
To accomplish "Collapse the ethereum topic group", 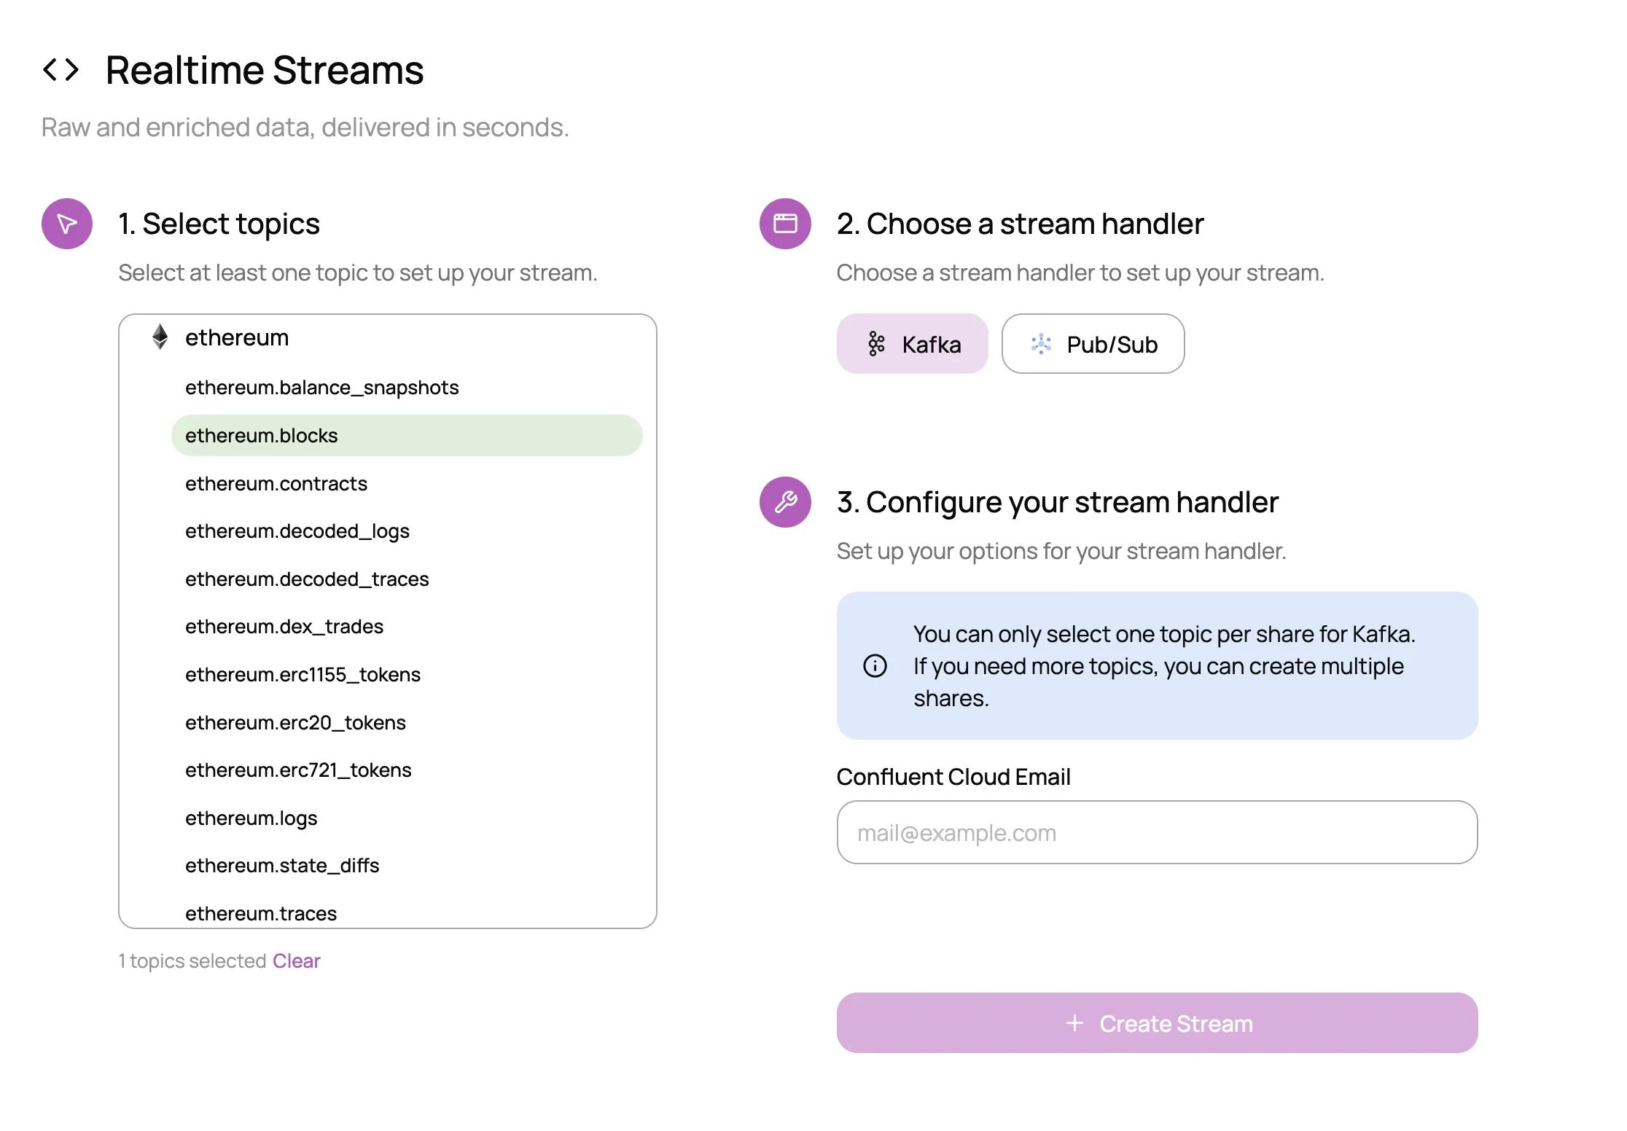I will pyautogui.click(x=237, y=337).
